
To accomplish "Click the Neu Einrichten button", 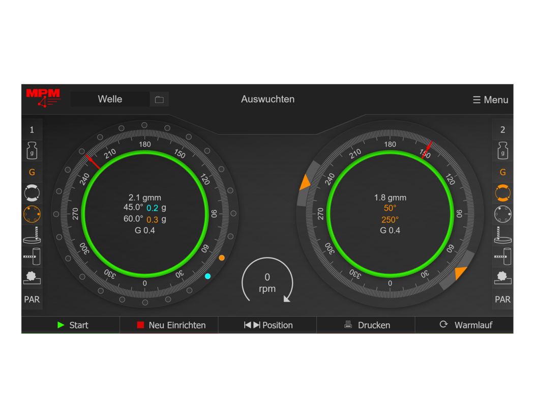I will tap(169, 325).
